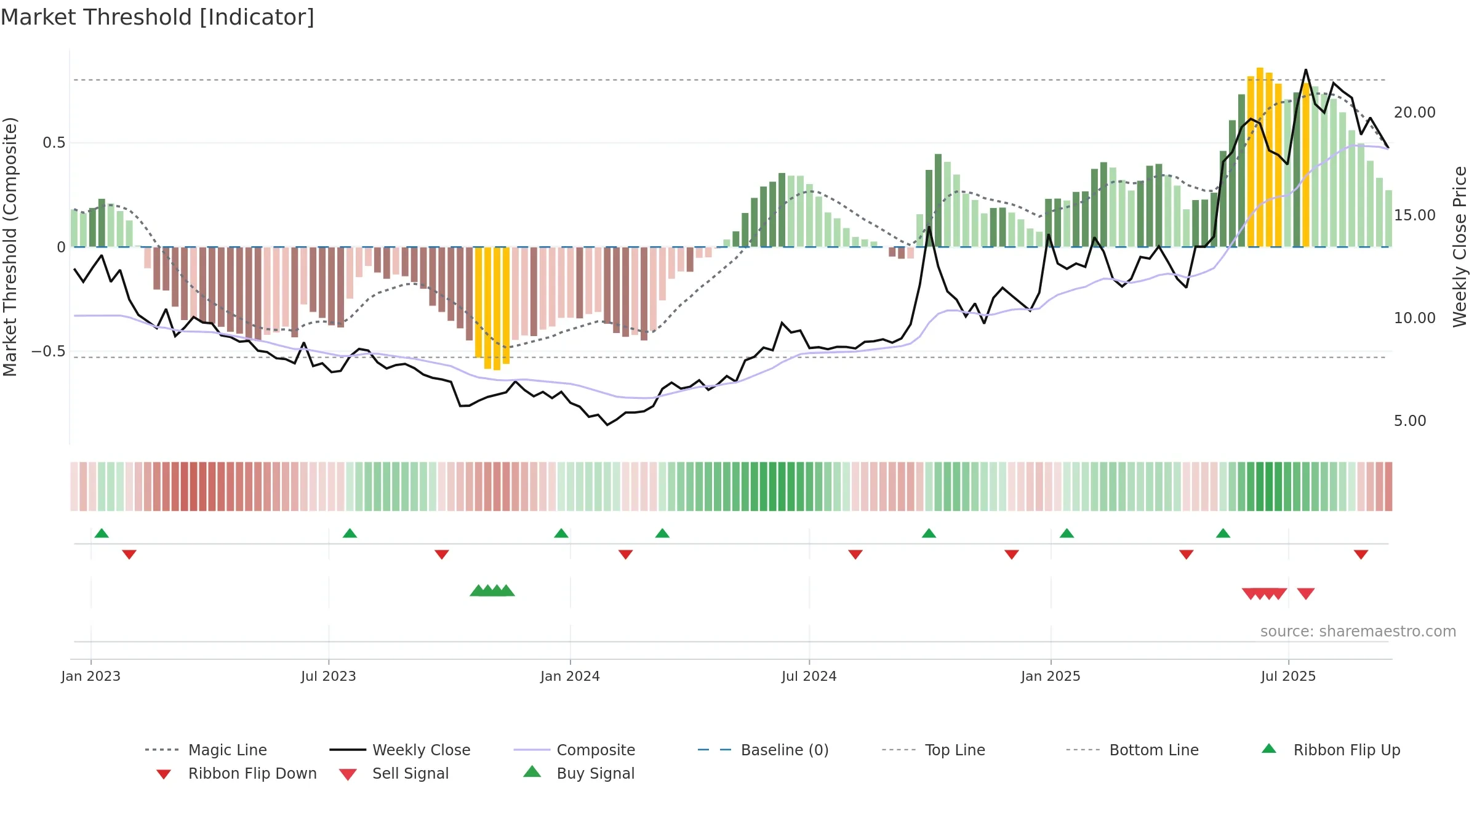Image resolution: width=1477 pixels, height=831 pixels.
Task: Click the Weekly Close Price axis title
Action: point(1460,247)
